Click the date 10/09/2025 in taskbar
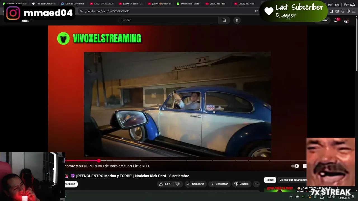Screen dimensions: 358x201 [x=344, y=198]
